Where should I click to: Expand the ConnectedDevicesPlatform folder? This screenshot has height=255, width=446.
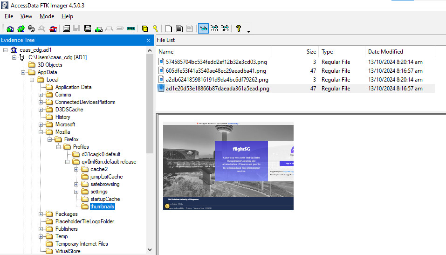[41, 102]
